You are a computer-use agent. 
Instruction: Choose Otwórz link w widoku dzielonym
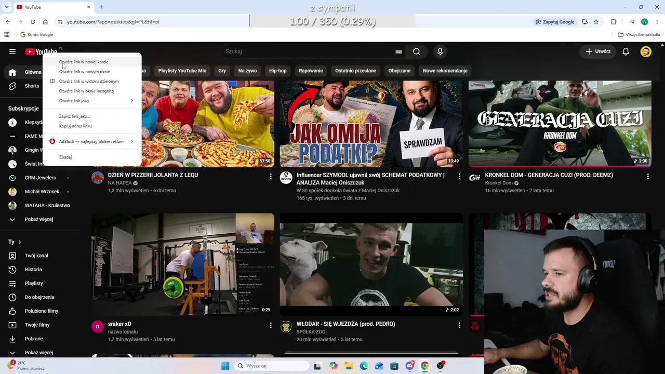click(x=92, y=81)
